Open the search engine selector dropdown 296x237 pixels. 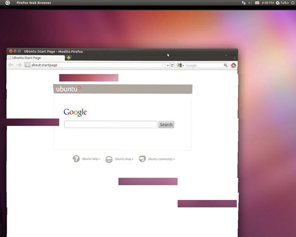(x=181, y=66)
